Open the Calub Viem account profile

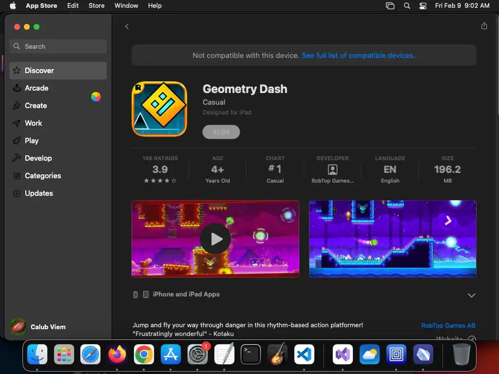click(38, 327)
